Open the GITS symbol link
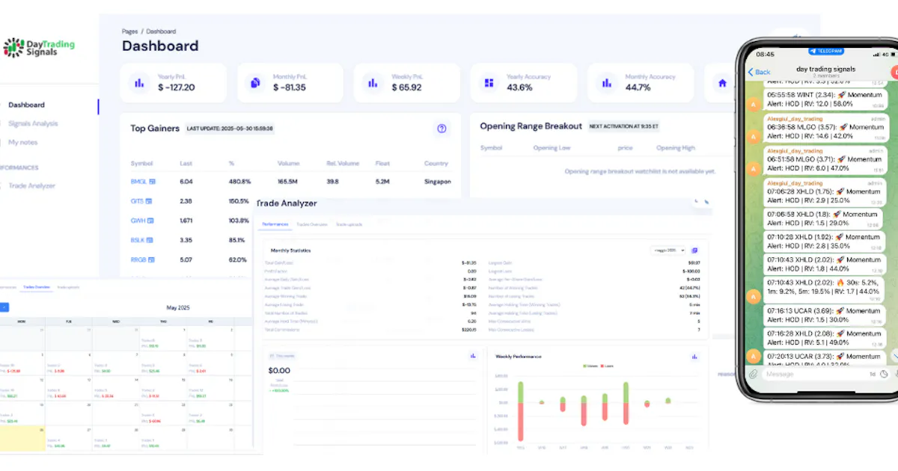Viewport: 898px width, 471px height. click(136, 201)
